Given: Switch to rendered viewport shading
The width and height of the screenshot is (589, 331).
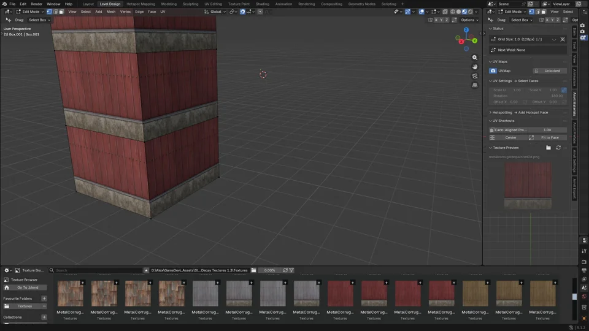Looking at the screenshot, I should coord(470,12).
